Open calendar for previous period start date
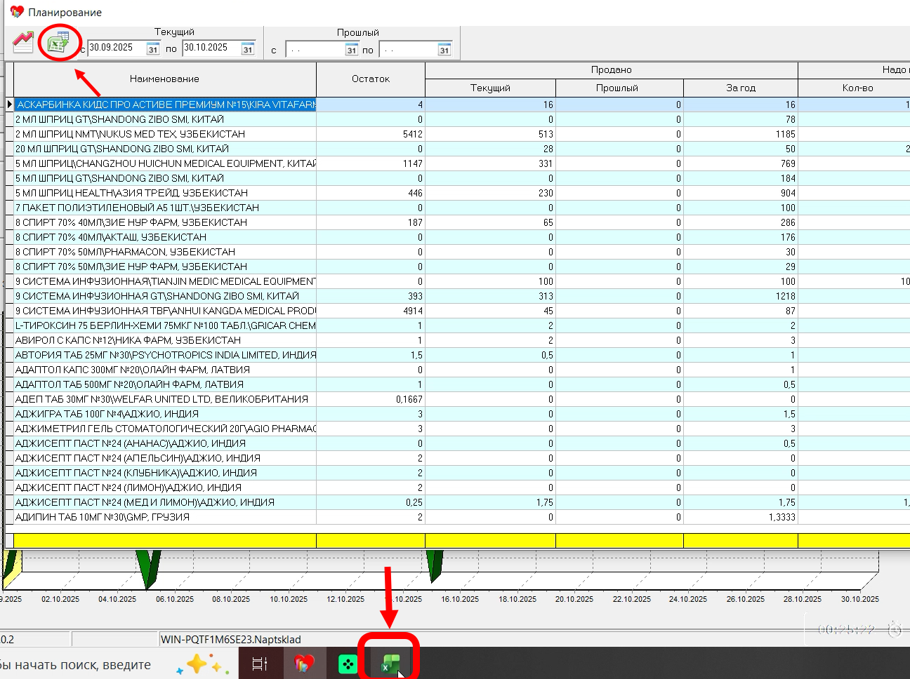 (x=352, y=49)
